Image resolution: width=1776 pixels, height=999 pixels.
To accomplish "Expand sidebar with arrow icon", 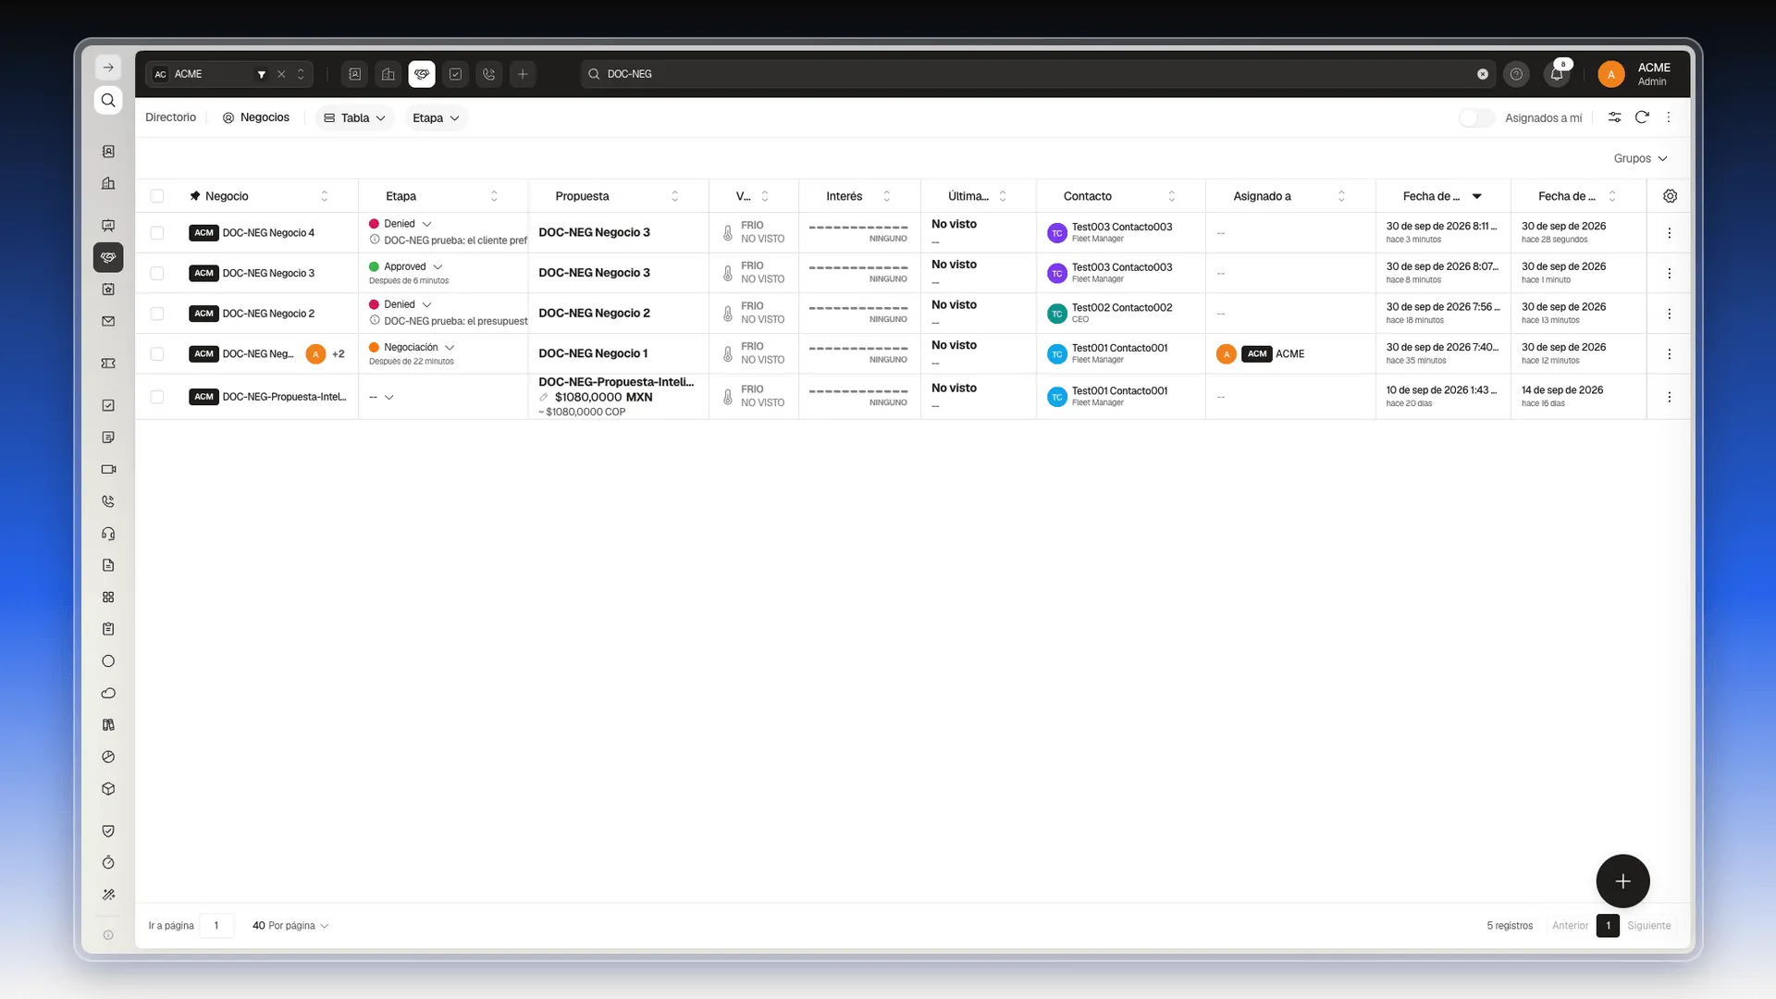I will 108,68.
